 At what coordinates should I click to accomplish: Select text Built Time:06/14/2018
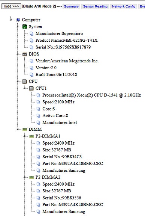pyautogui.click(x=56, y=74)
